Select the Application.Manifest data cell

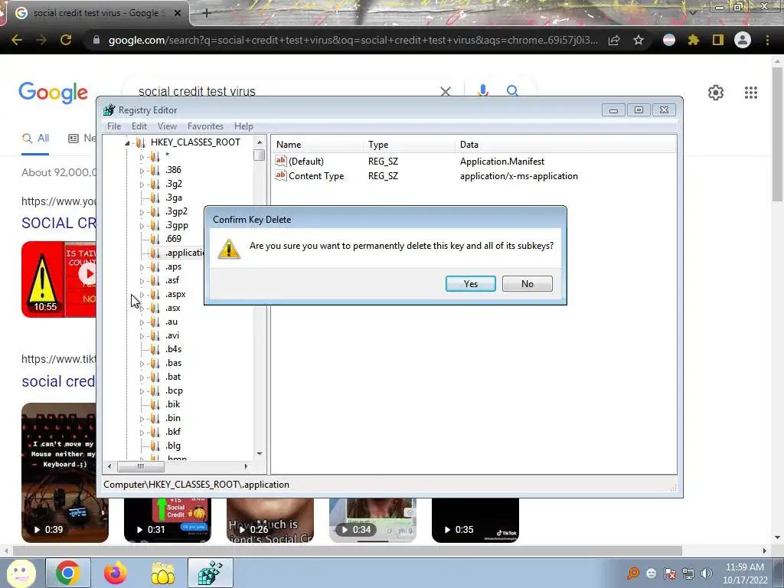click(502, 162)
